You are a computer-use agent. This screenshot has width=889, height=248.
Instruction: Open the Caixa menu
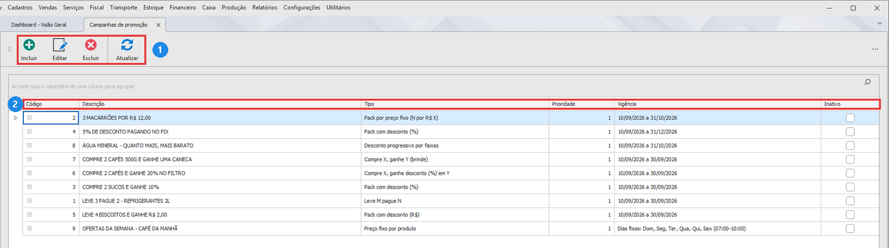[x=209, y=8]
